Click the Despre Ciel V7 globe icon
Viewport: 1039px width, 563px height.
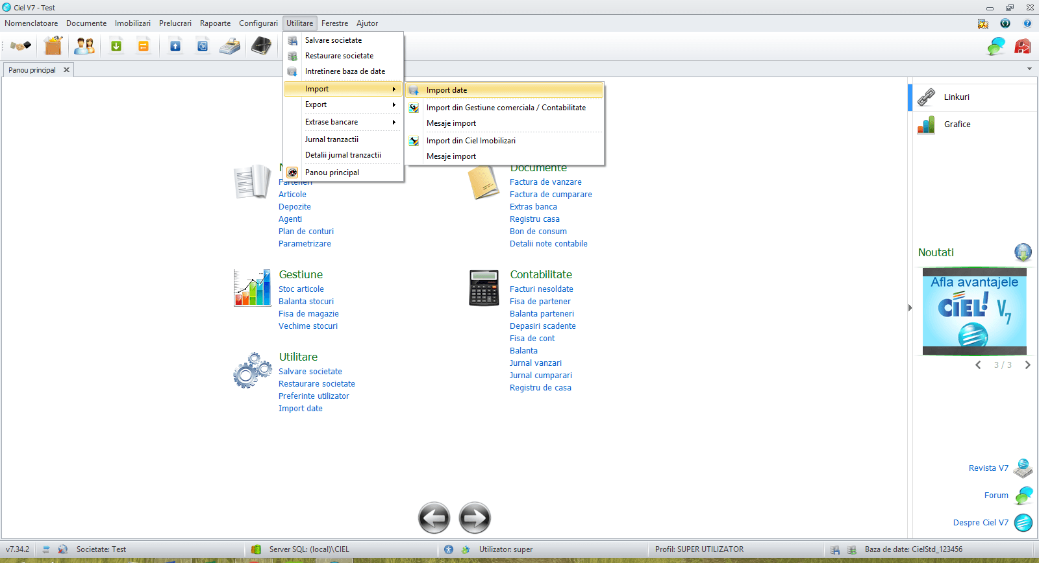[1023, 522]
